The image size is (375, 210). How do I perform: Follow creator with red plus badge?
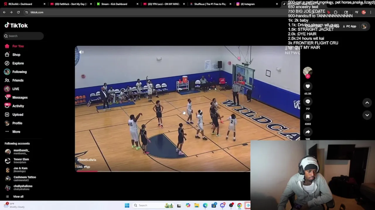click(308, 76)
